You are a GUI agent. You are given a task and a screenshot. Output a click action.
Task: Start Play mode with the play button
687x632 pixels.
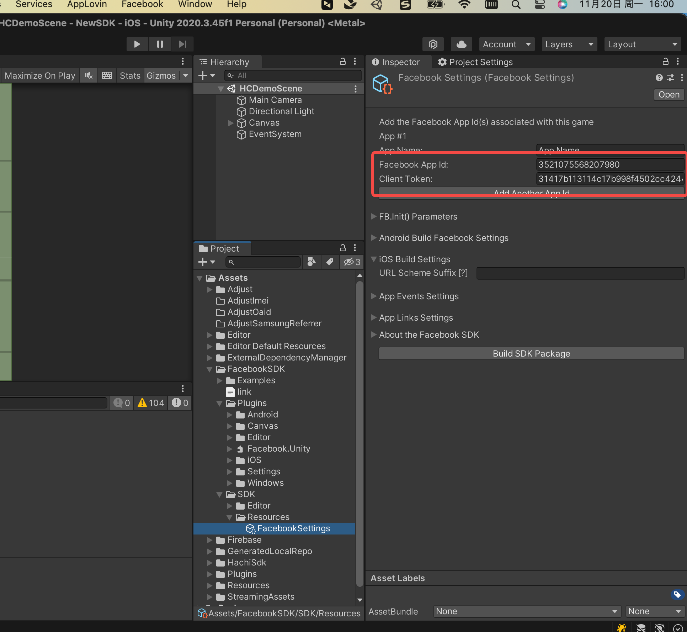point(137,44)
